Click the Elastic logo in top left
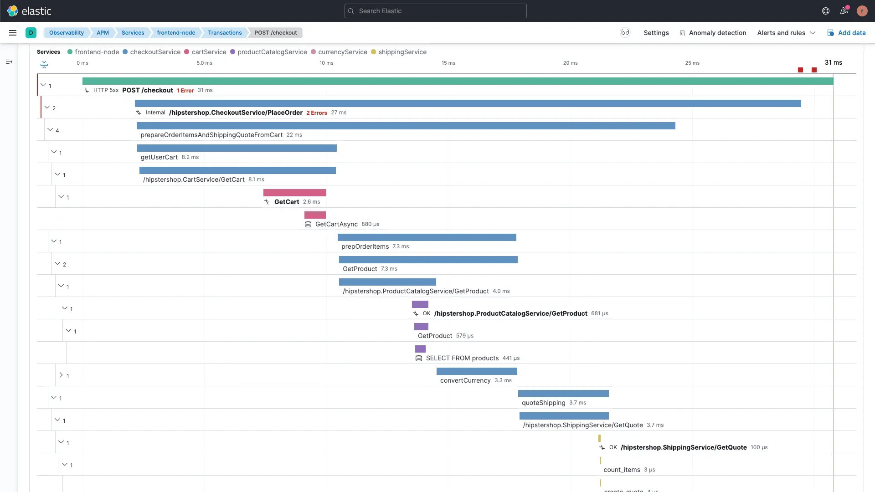 tap(28, 11)
